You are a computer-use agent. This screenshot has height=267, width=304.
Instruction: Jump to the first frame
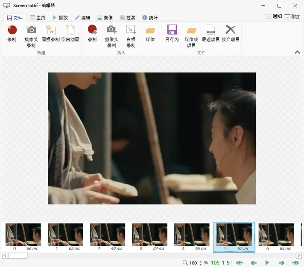click(x=239, y=263)
